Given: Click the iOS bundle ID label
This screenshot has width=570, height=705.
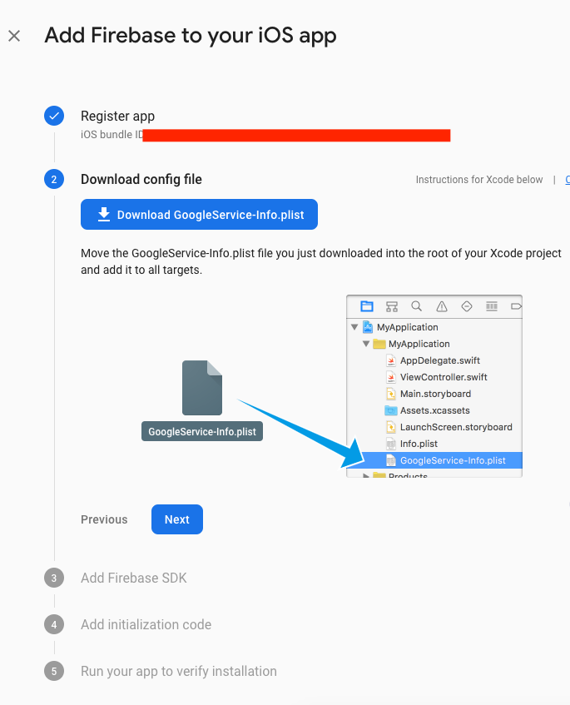Looking at the screenshot, I should [112, 135].
